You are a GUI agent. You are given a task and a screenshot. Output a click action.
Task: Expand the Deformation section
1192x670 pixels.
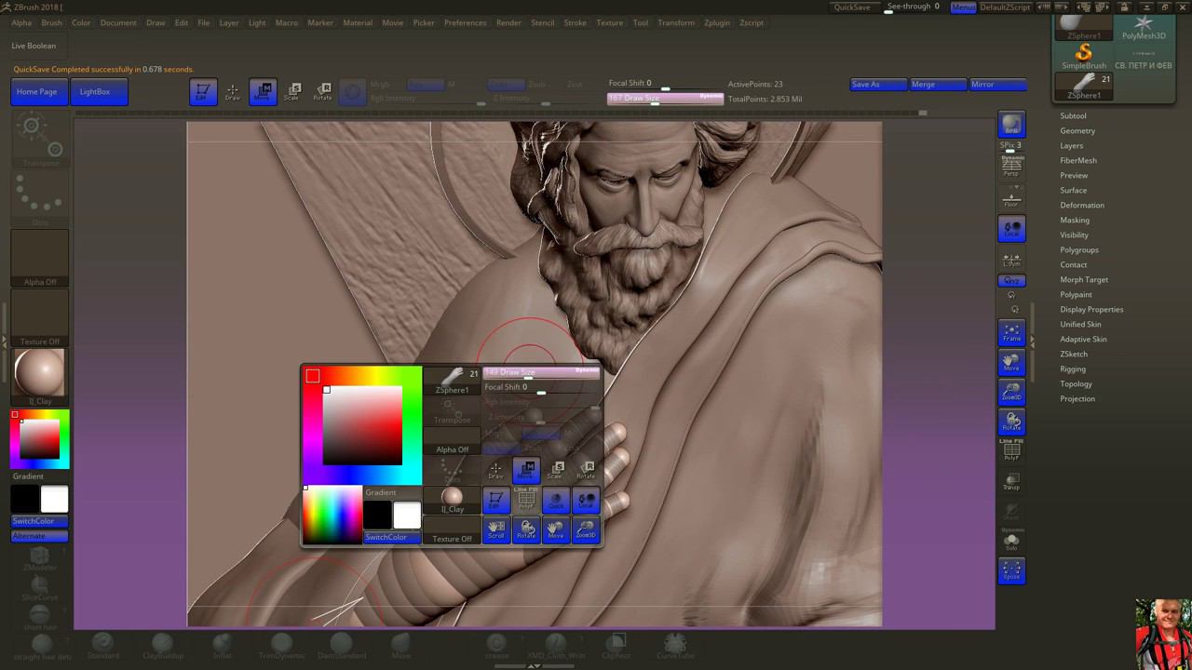pos(1082,205)
